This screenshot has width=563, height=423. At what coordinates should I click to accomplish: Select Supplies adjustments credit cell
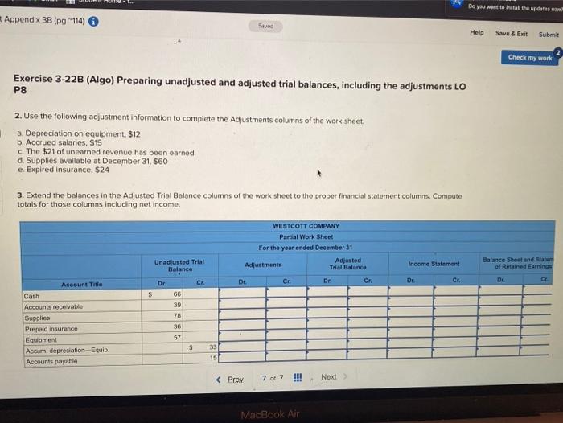coord(286,314)
